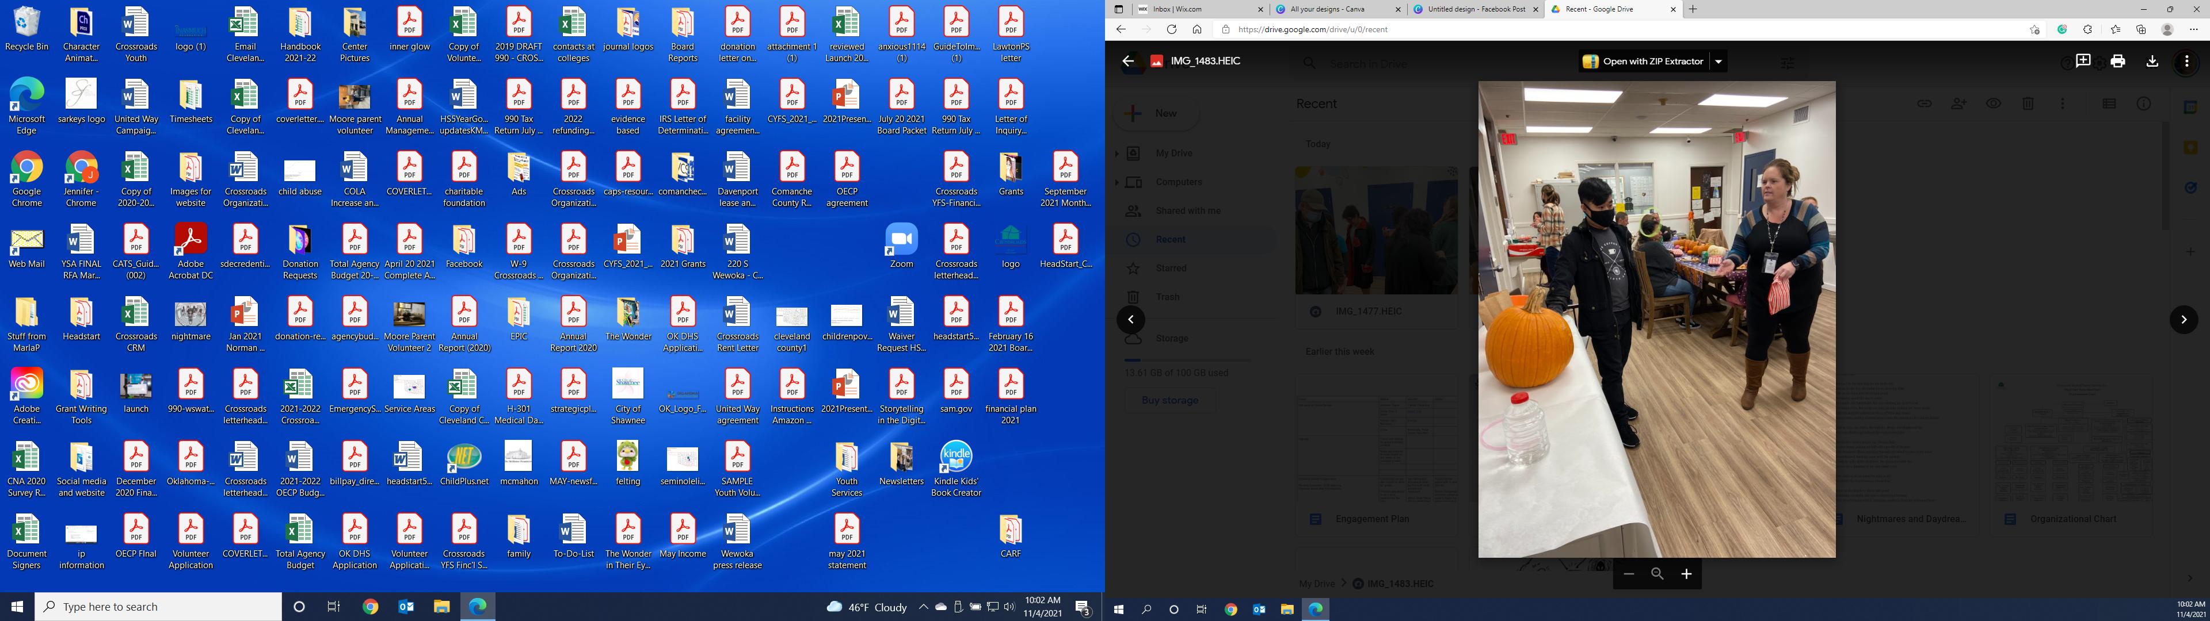2210x621 pixels.
Task: Show the next image in preview
Action: [x=2184, y=320]
